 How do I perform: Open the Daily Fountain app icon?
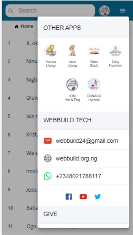tap(115, 50)
